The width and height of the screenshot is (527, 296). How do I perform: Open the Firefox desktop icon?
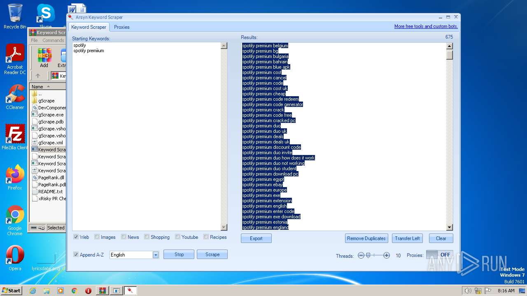coord(15,178)
